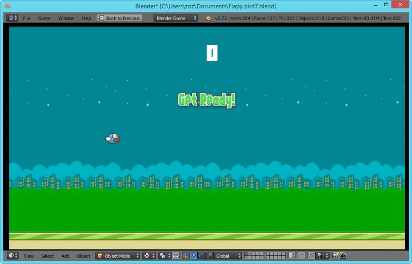
Task: Open the Add menu in 3D header
Action: 65,256
